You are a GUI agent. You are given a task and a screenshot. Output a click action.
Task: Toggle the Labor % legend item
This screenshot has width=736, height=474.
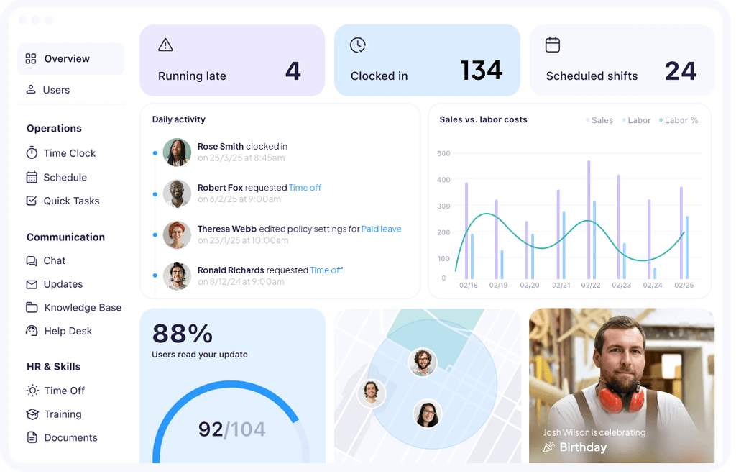pos(678,120)
